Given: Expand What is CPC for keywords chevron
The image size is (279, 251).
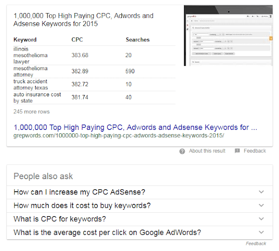Looking at the screenshot, I should point(261,219).
